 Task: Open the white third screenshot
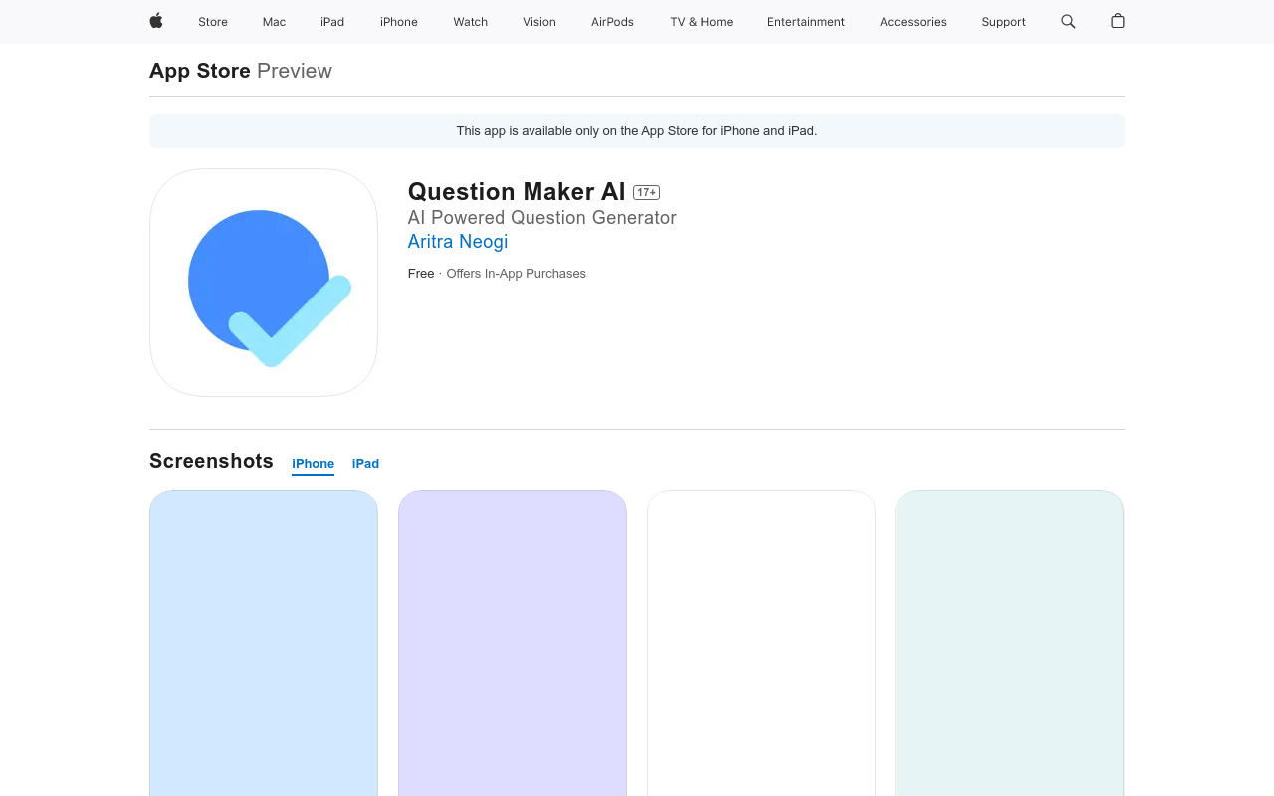pyautogui.click(x=761, y=643)
